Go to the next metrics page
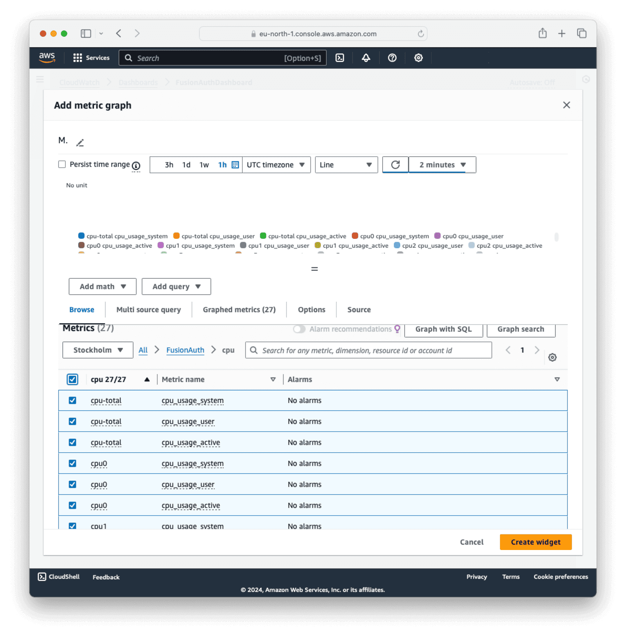This screenshot has width=626, height=636. coord(537,350)
